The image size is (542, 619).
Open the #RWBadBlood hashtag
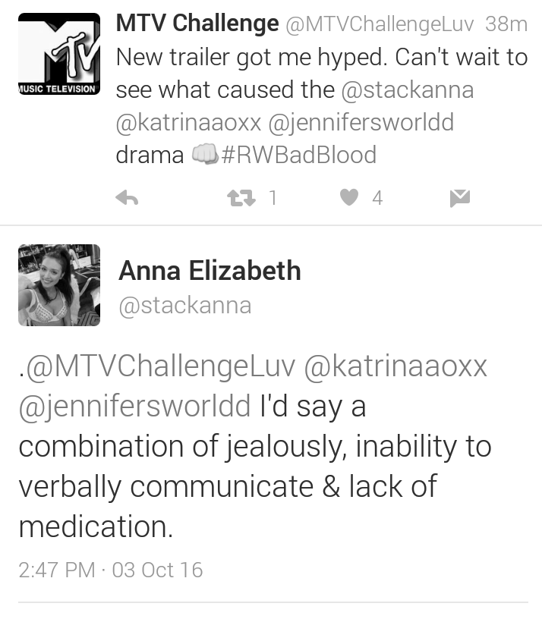coord(298,154)
